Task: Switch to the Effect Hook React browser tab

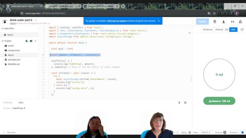Action: pyautogui.click(x=101, y=6)
